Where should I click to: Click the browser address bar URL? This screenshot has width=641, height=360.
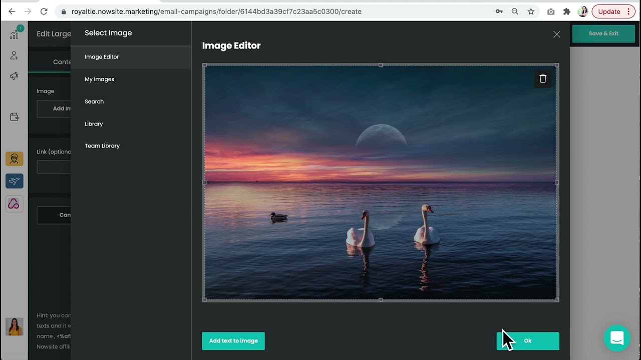[216, 11]
